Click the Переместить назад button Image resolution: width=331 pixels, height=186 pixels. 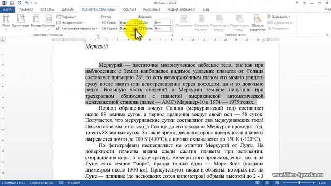[239, 23]
